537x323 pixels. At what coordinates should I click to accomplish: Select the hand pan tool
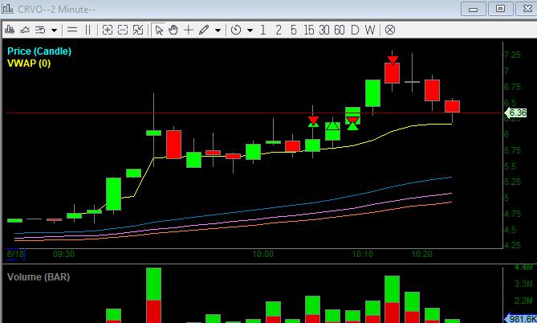[x=173, y=31]
